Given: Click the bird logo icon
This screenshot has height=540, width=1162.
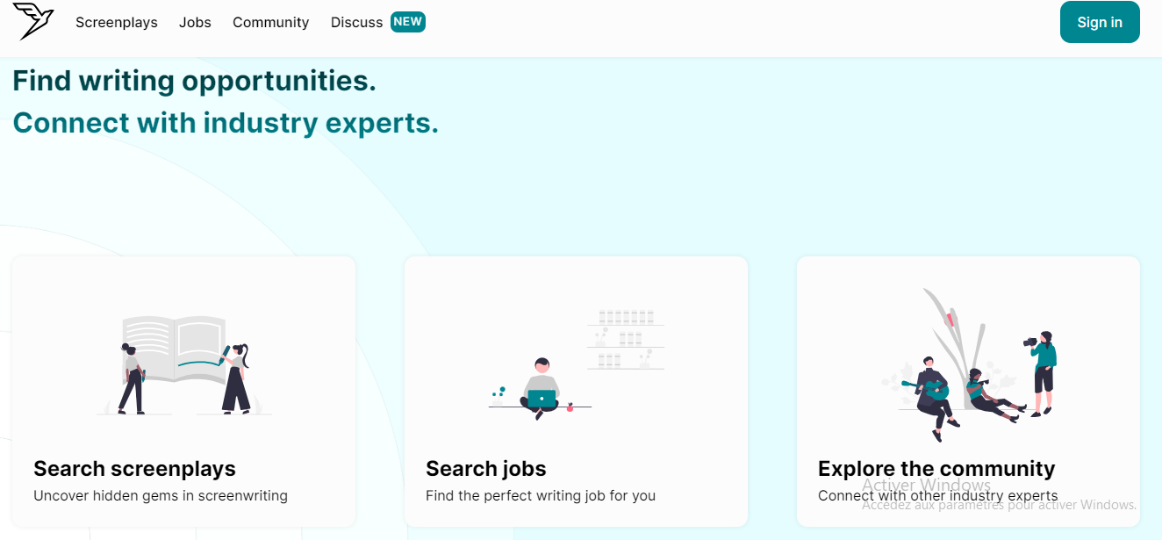Looking at the screenshot, I should [x=33, y=21].
